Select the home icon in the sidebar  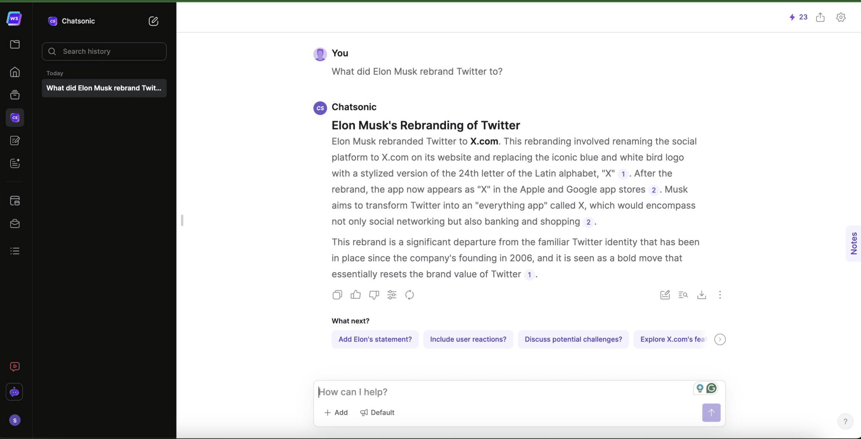(x=15, y=72)
